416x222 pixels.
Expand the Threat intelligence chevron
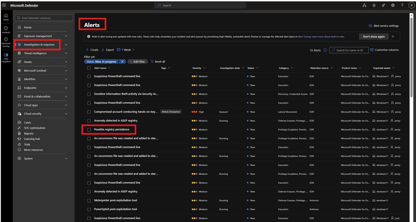point(66,53)
